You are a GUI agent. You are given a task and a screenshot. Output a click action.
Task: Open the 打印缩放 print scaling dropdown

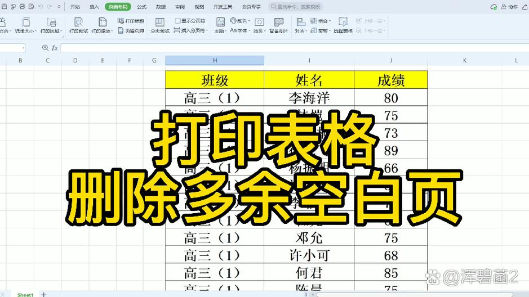[x=101, y=25]
